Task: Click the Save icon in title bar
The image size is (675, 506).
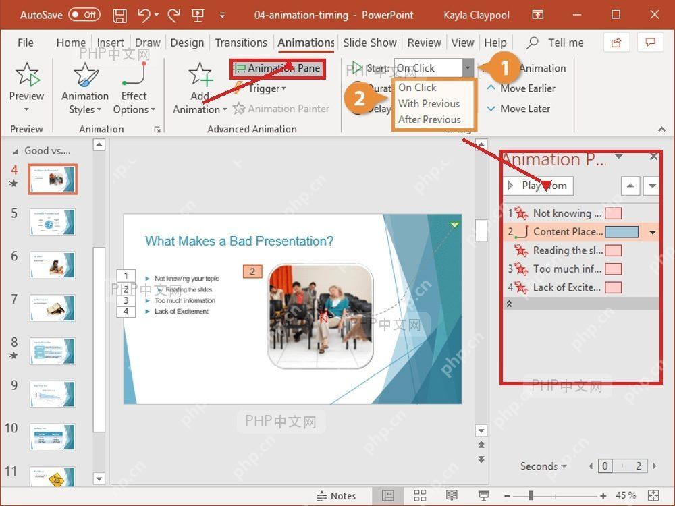Action: 119,16
